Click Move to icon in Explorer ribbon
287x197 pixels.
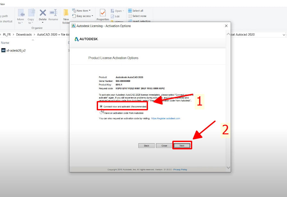click(21, 13)
